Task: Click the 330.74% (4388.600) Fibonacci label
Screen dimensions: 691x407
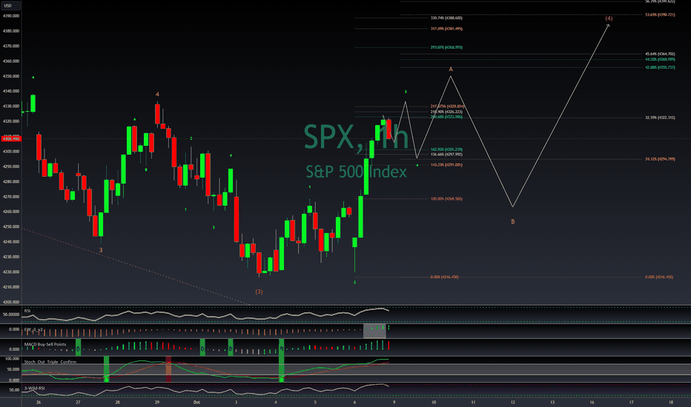Action: click(x=446, y=18)
